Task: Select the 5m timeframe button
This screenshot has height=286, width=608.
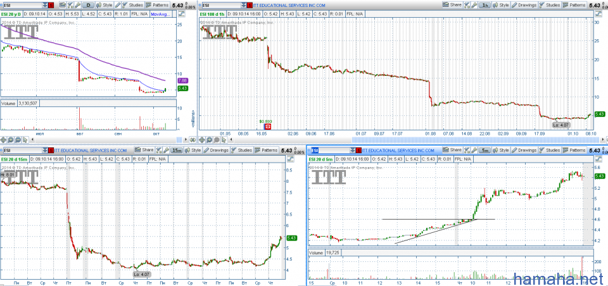Action: click(484, 150)
